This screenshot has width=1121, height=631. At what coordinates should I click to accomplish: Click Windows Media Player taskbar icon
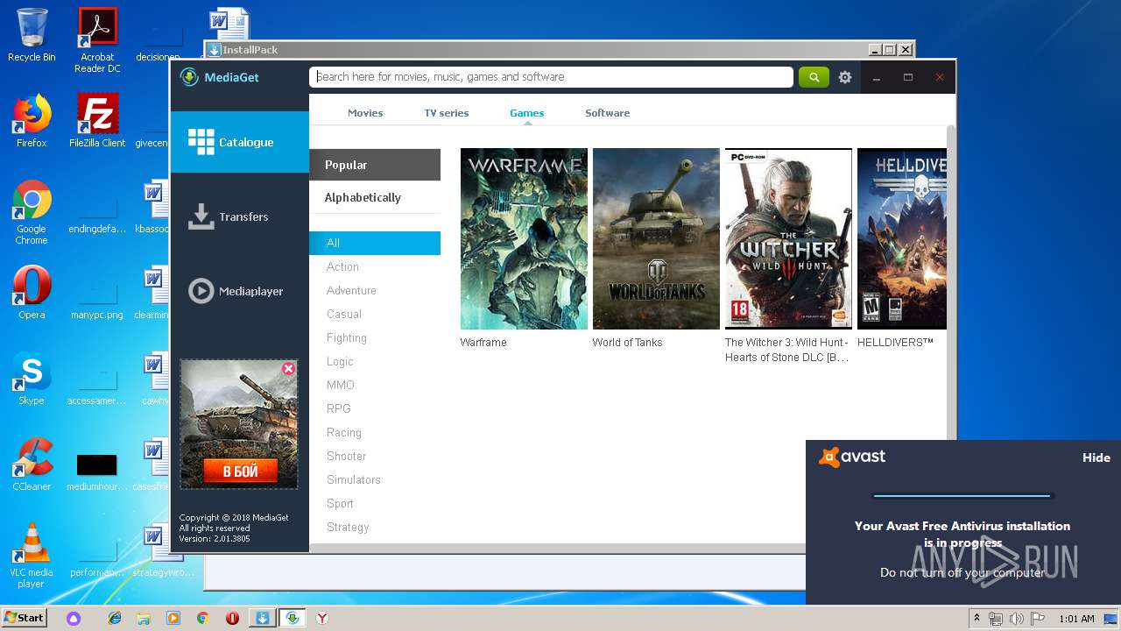tap(173, 618)
